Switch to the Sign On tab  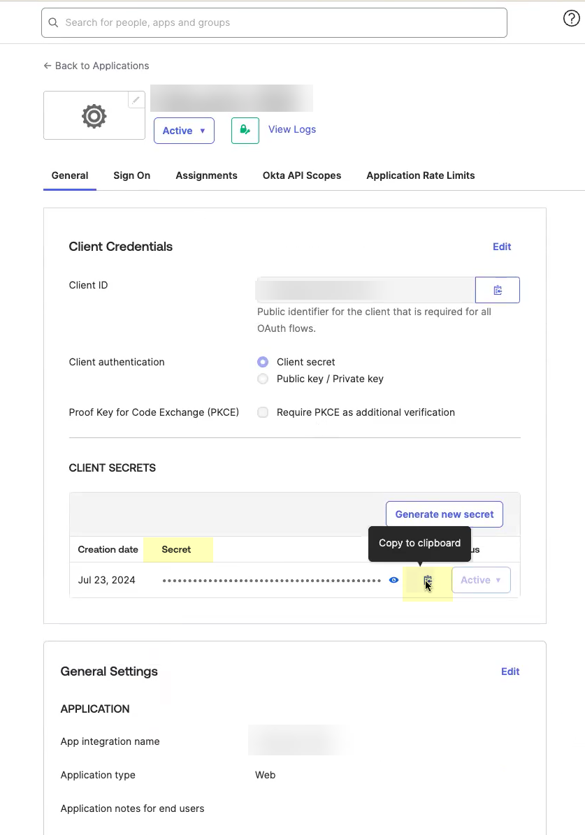(x=131, y=175)
